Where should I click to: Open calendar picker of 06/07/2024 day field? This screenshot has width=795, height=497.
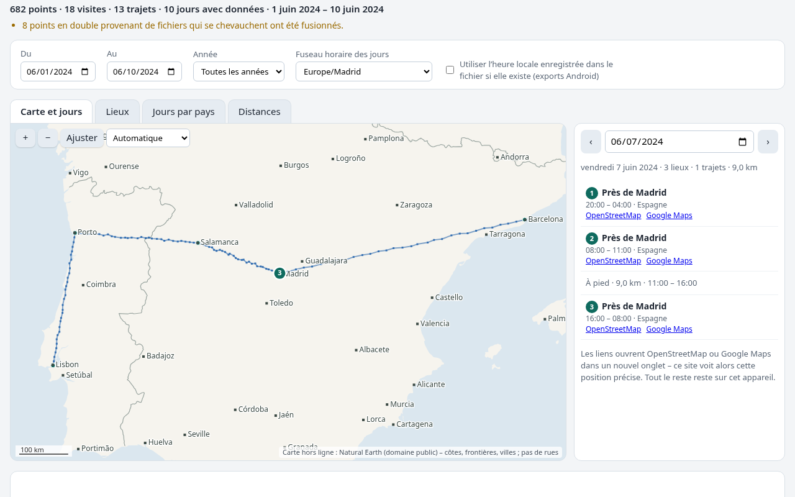pos(742,142)
